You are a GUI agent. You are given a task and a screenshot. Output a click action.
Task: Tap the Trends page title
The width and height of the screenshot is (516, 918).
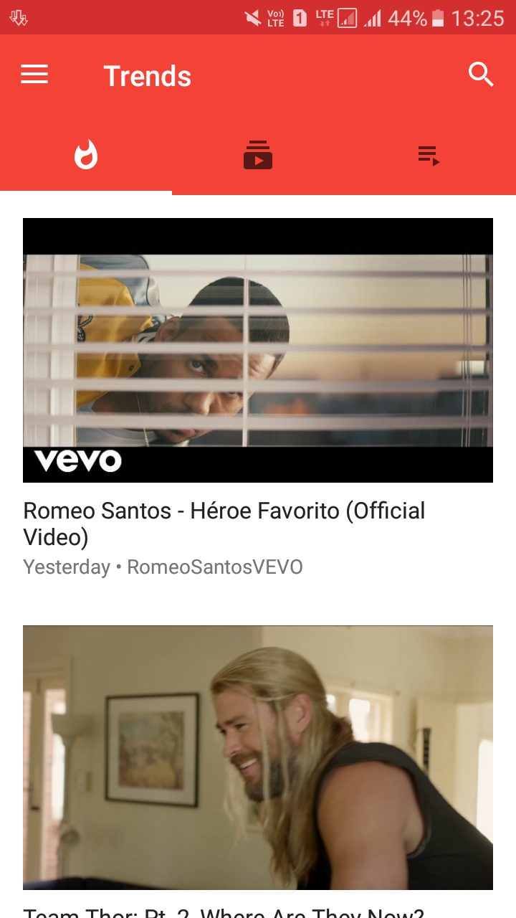(x=148, y=76)
